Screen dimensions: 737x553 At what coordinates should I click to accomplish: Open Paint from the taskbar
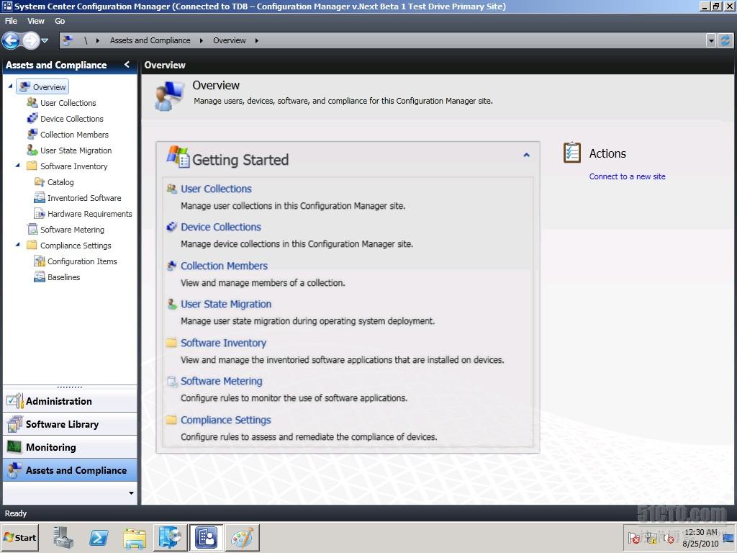tap(242, 537)
